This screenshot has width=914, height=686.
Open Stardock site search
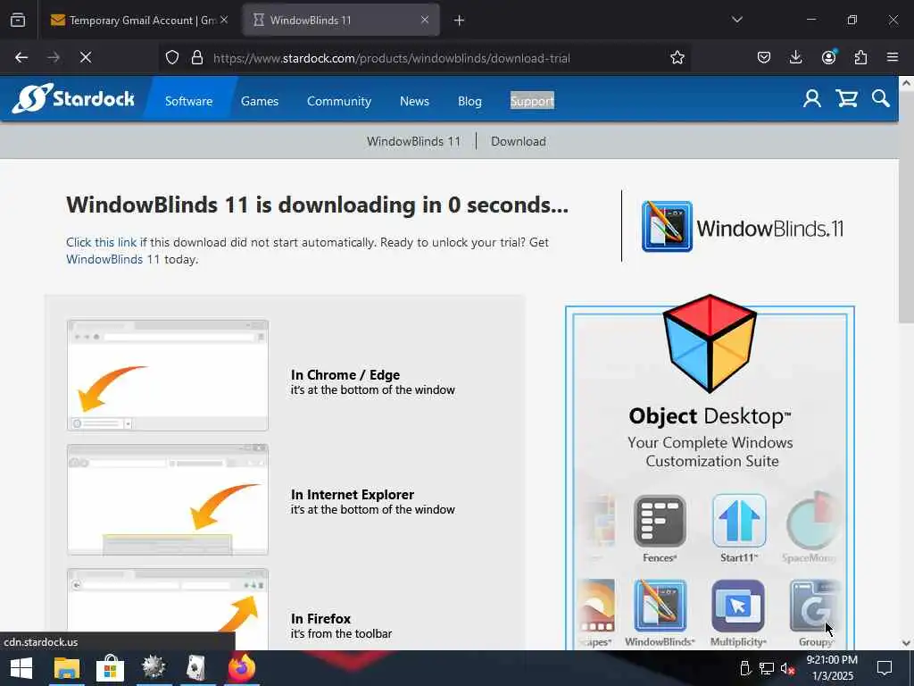(x=881, y=98)
